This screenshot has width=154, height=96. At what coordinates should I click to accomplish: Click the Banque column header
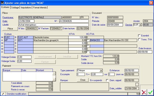(12, 70)
